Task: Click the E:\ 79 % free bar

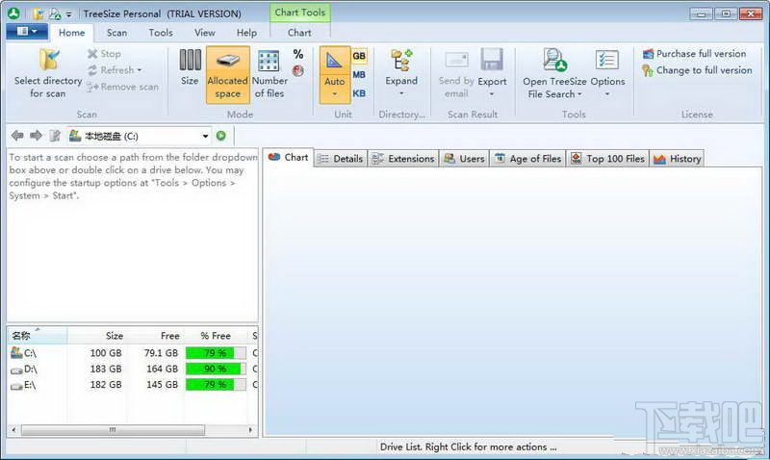Action: [216, 384]
